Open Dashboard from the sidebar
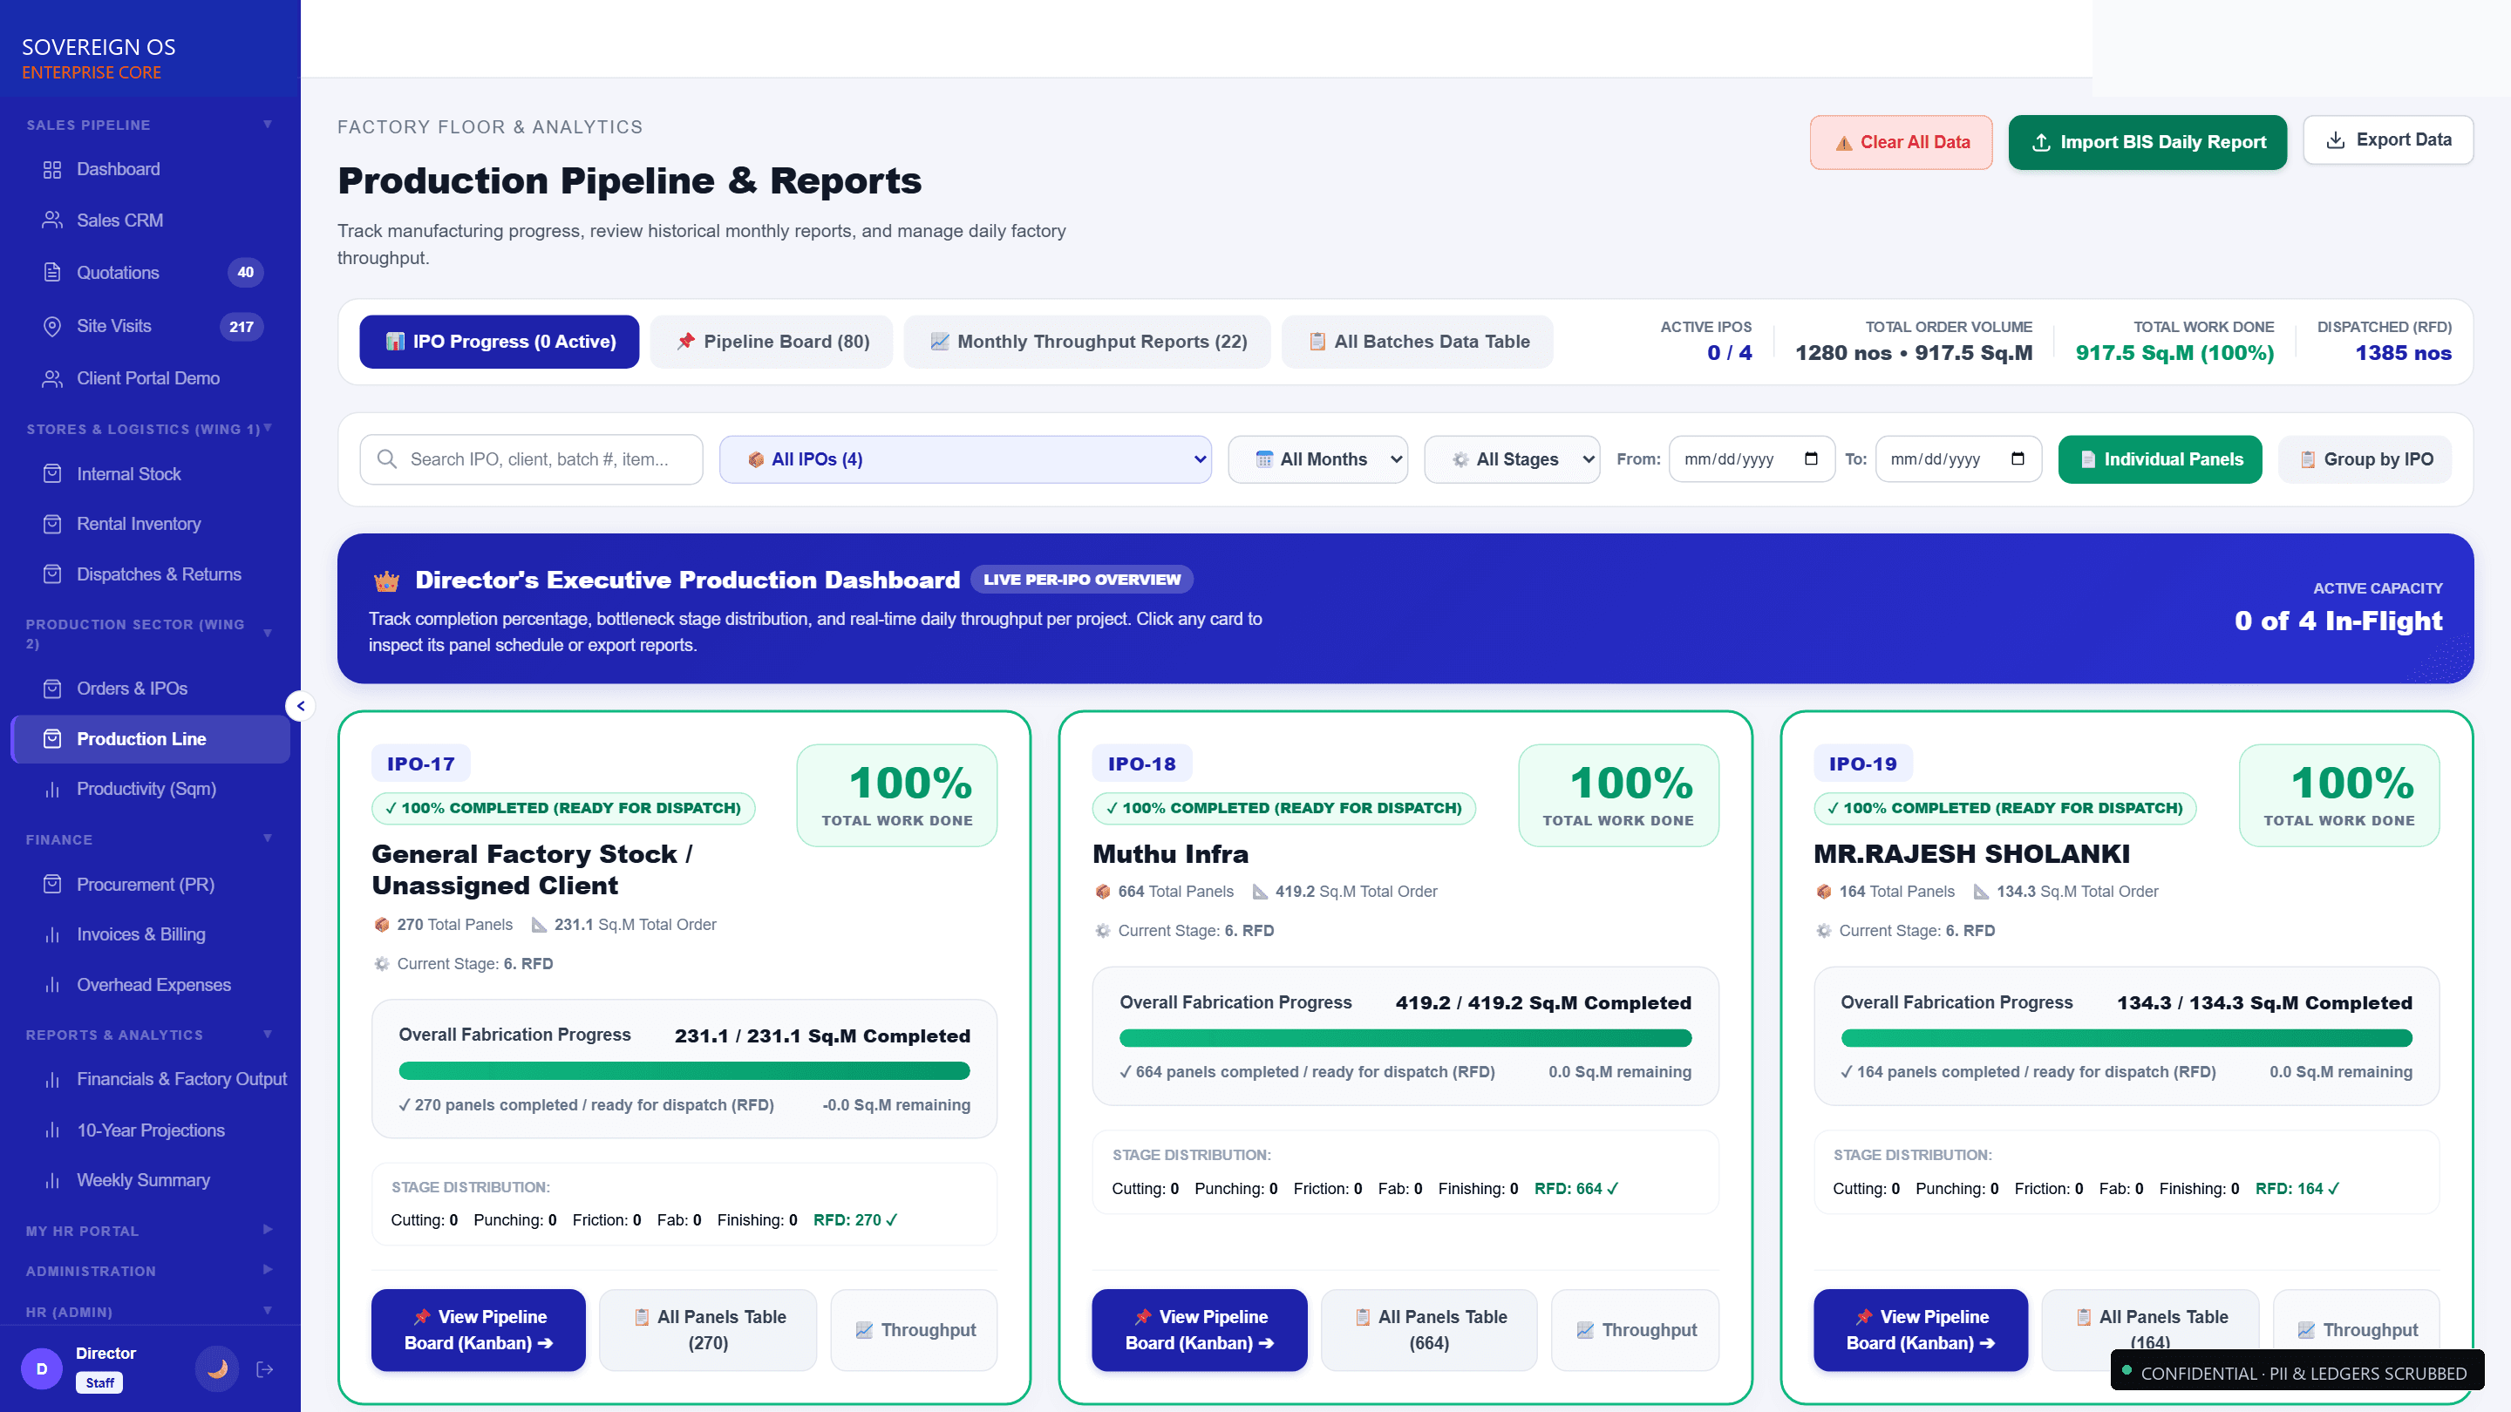 pos(150,170)
